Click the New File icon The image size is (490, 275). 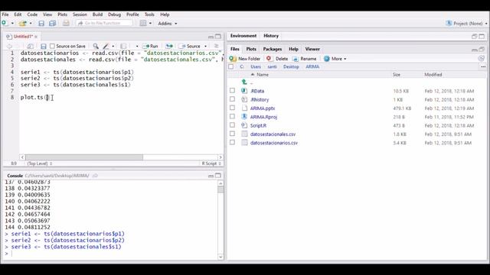coord(5,23)
